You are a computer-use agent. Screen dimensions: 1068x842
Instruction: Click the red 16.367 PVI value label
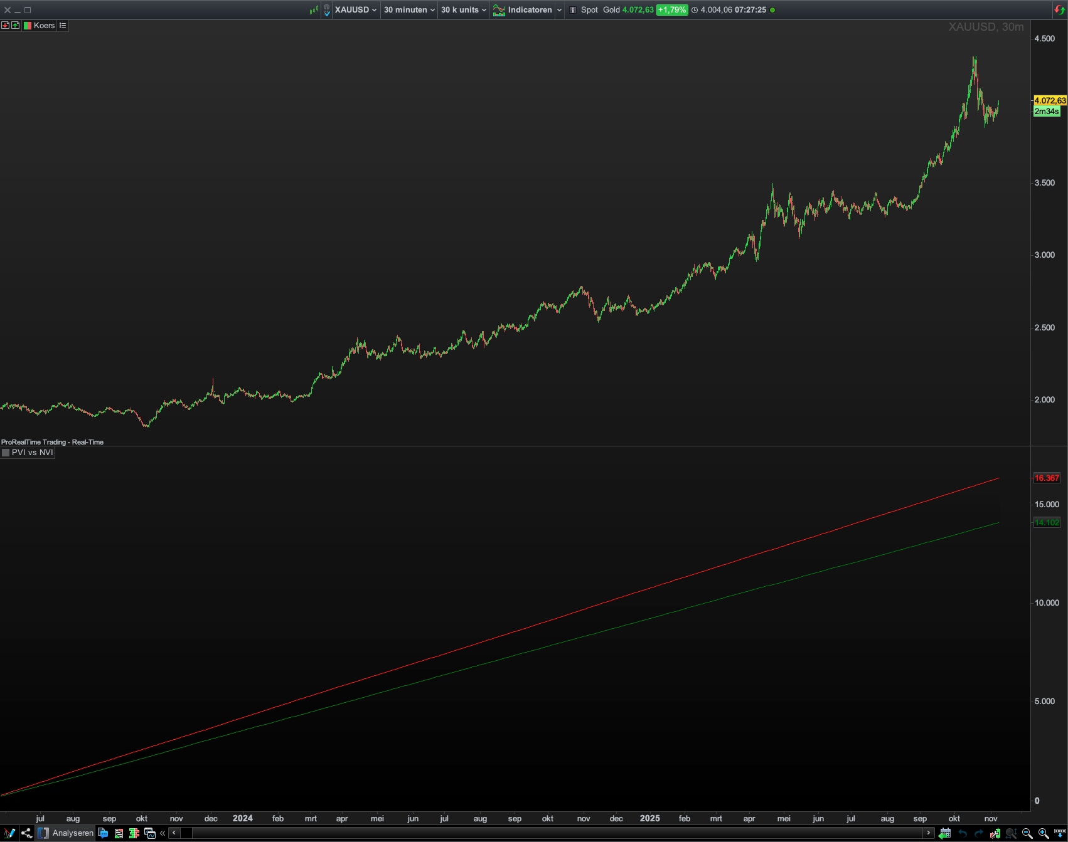pyautogui.click(x=1047, y=478)
